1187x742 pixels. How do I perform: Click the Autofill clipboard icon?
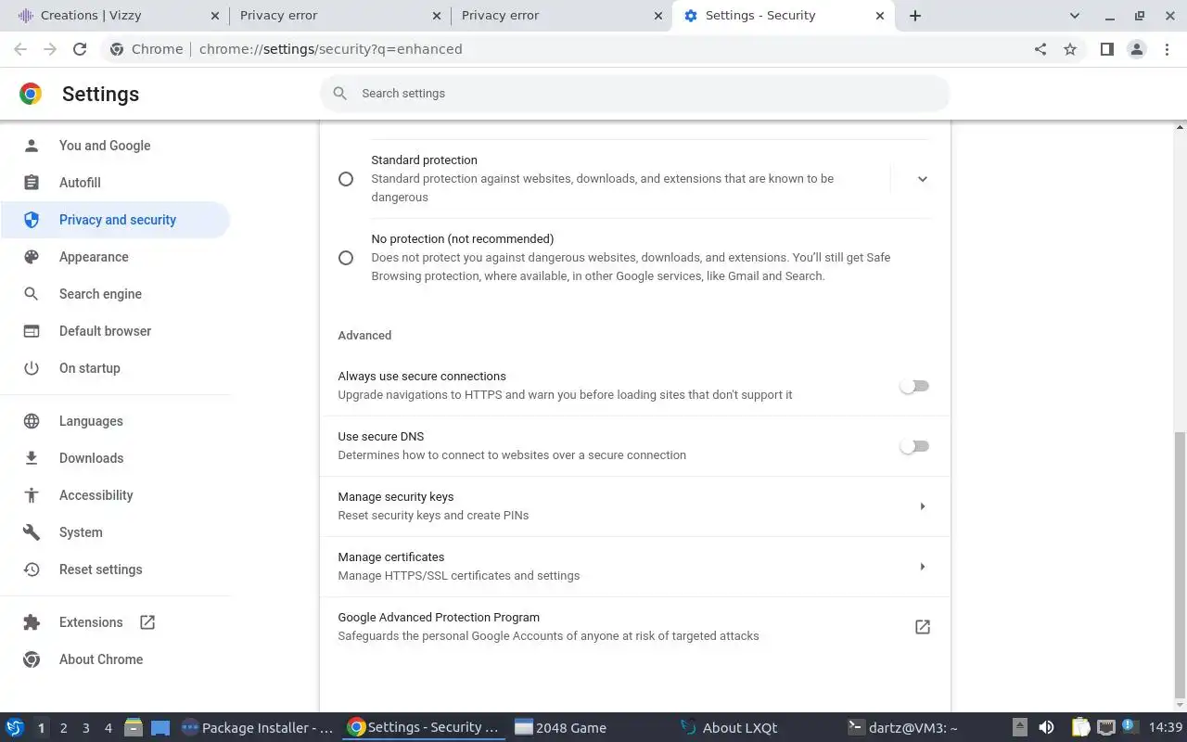coord(32,183)
